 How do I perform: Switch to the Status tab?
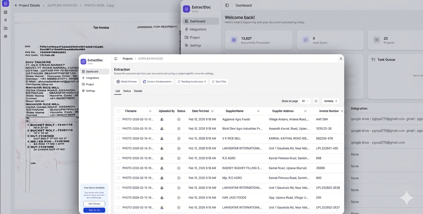[x=127, y=91]
